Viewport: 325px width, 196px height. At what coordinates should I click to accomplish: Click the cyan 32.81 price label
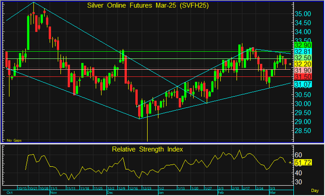click(x=302, y=51)
